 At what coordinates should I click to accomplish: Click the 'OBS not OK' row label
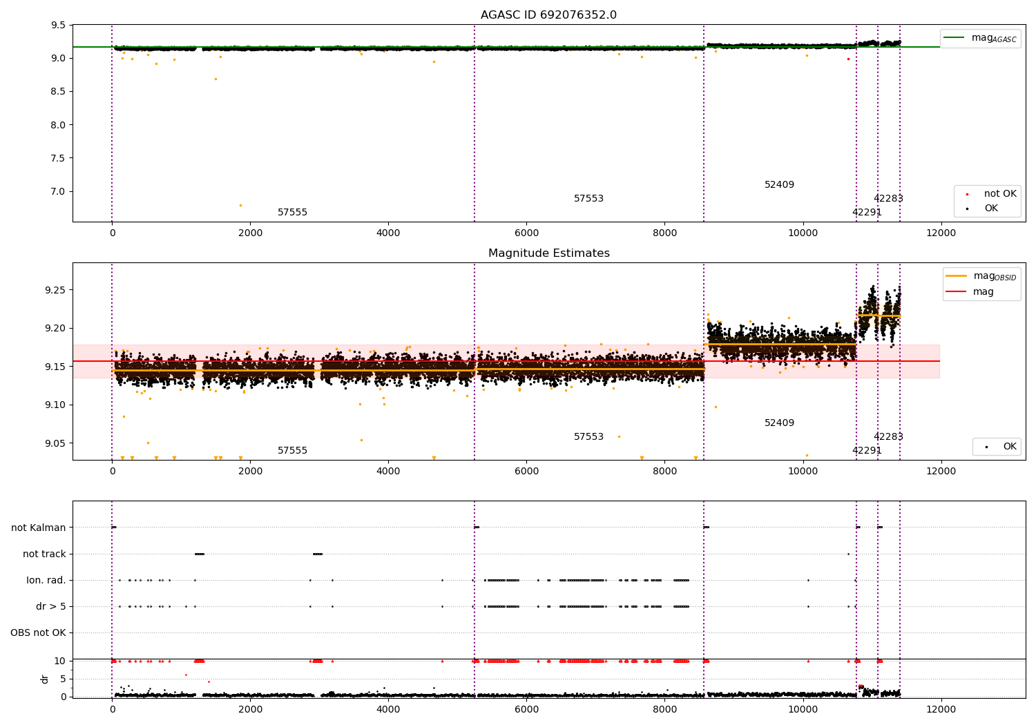tap(38, 632)
